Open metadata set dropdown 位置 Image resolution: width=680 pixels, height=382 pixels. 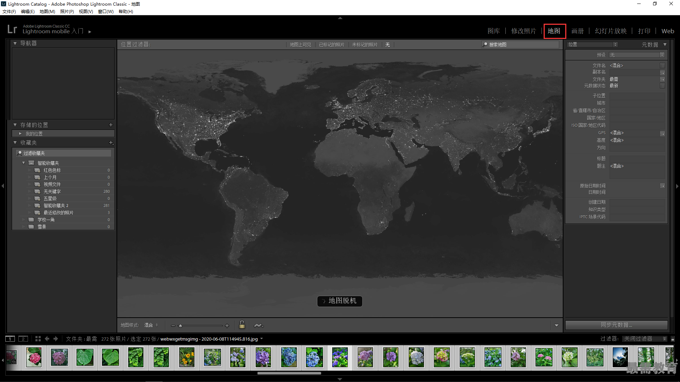593,45
